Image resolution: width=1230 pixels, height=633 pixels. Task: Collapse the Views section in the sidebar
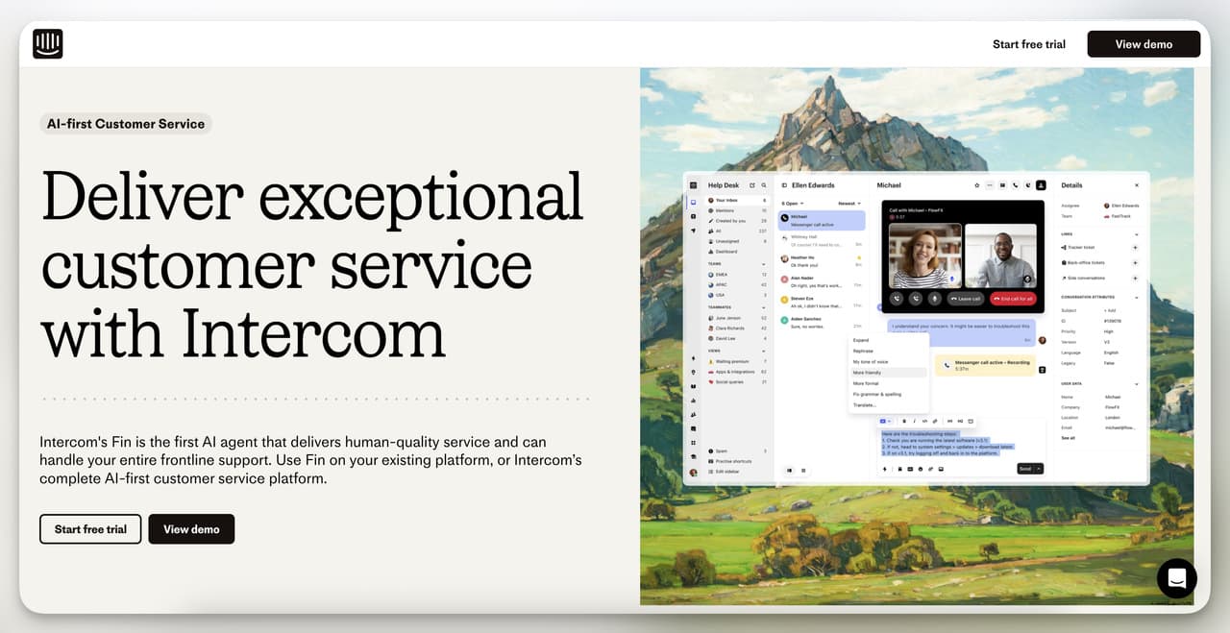(763, 351)
